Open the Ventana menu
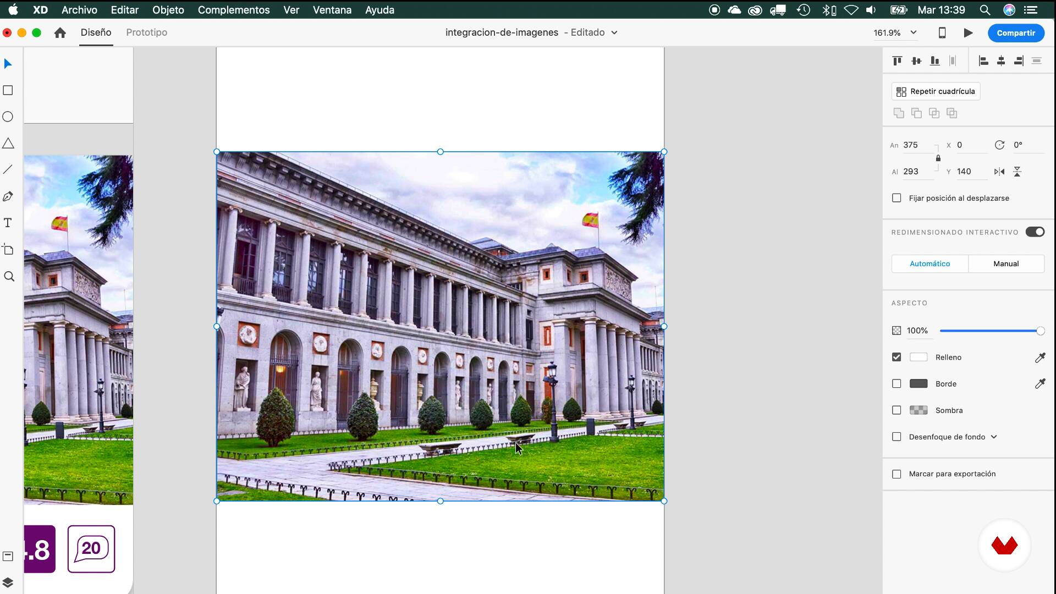Viewport: 1056px width, 594px height. point(332,10)
